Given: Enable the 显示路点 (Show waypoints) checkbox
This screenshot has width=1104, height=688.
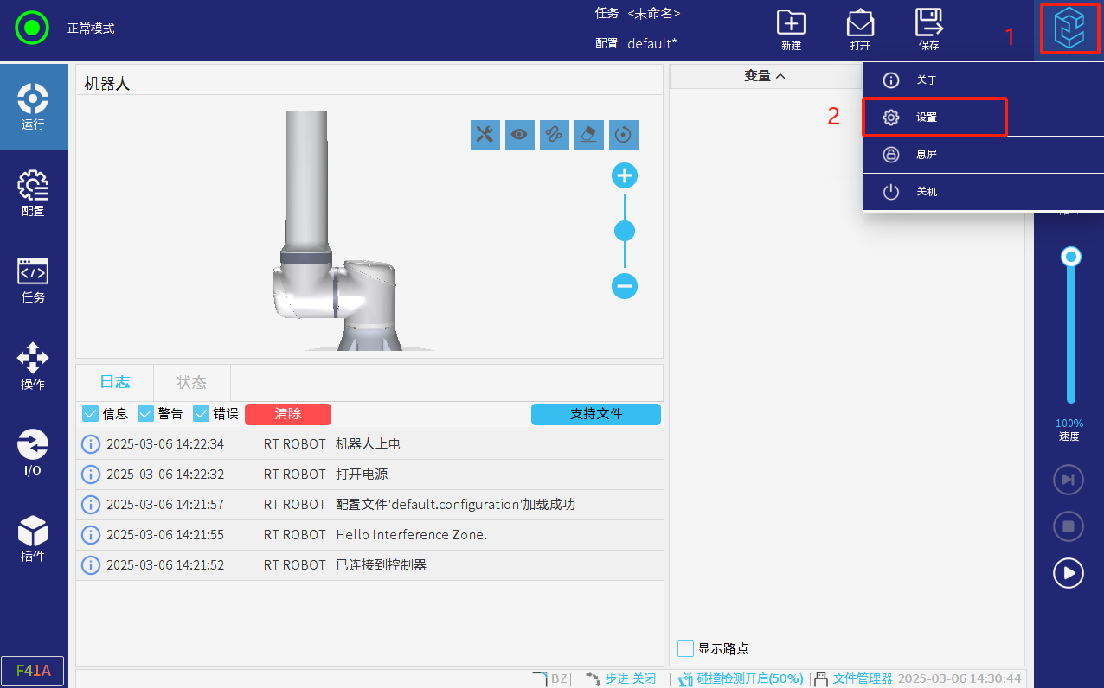Looking at the screenshot, I should pos(686,648).
